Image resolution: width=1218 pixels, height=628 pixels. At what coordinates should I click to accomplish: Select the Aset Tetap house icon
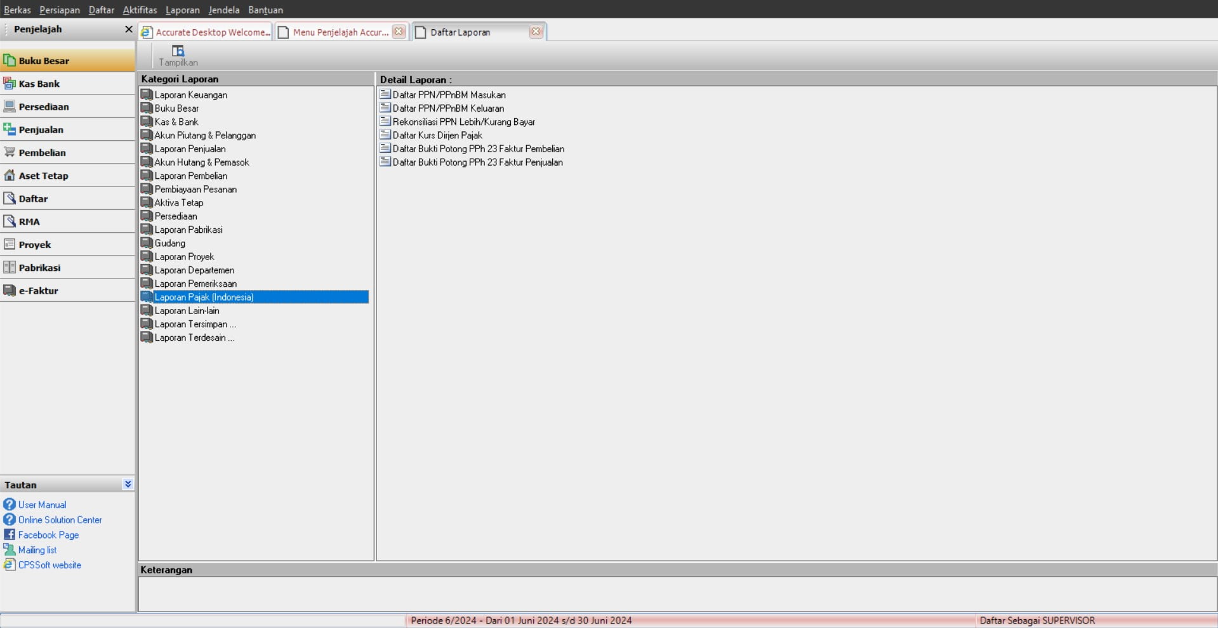point(10,176)
